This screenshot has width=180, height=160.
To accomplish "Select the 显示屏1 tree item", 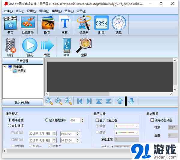I will [x=18, y=67].
